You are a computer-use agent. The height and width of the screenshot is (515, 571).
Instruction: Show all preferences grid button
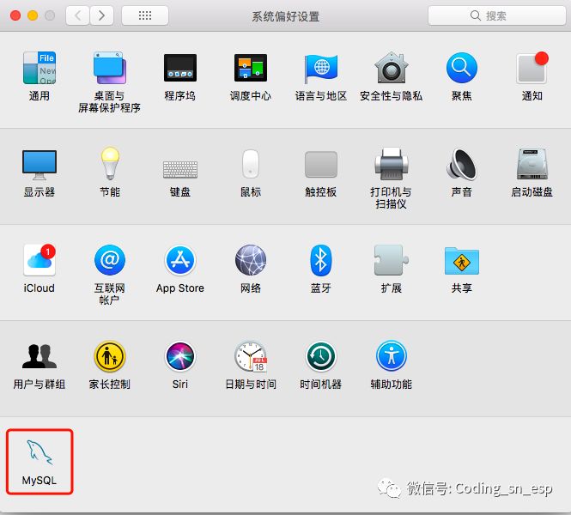point(145,15)
